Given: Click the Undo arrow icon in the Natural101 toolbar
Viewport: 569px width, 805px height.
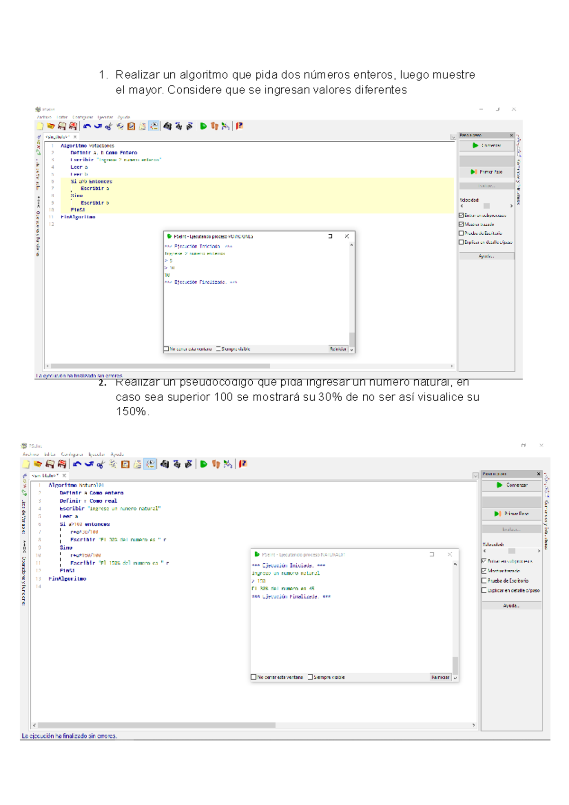Looking at the screenshot, I should tap(77, 464).
